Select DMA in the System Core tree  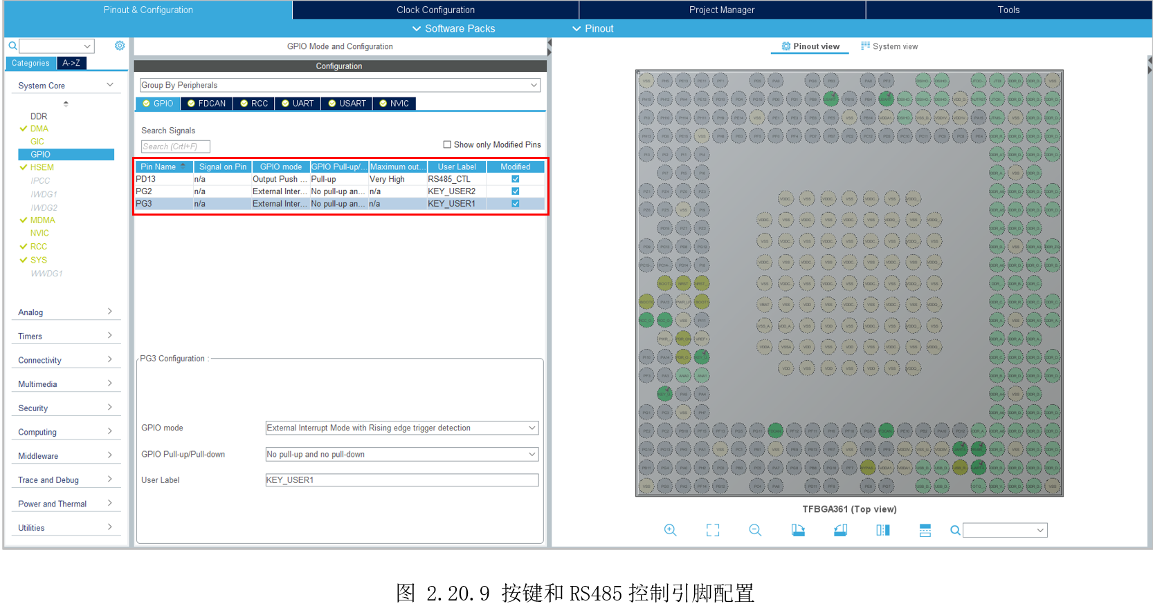pyautogui.click(x=39, y=129)
